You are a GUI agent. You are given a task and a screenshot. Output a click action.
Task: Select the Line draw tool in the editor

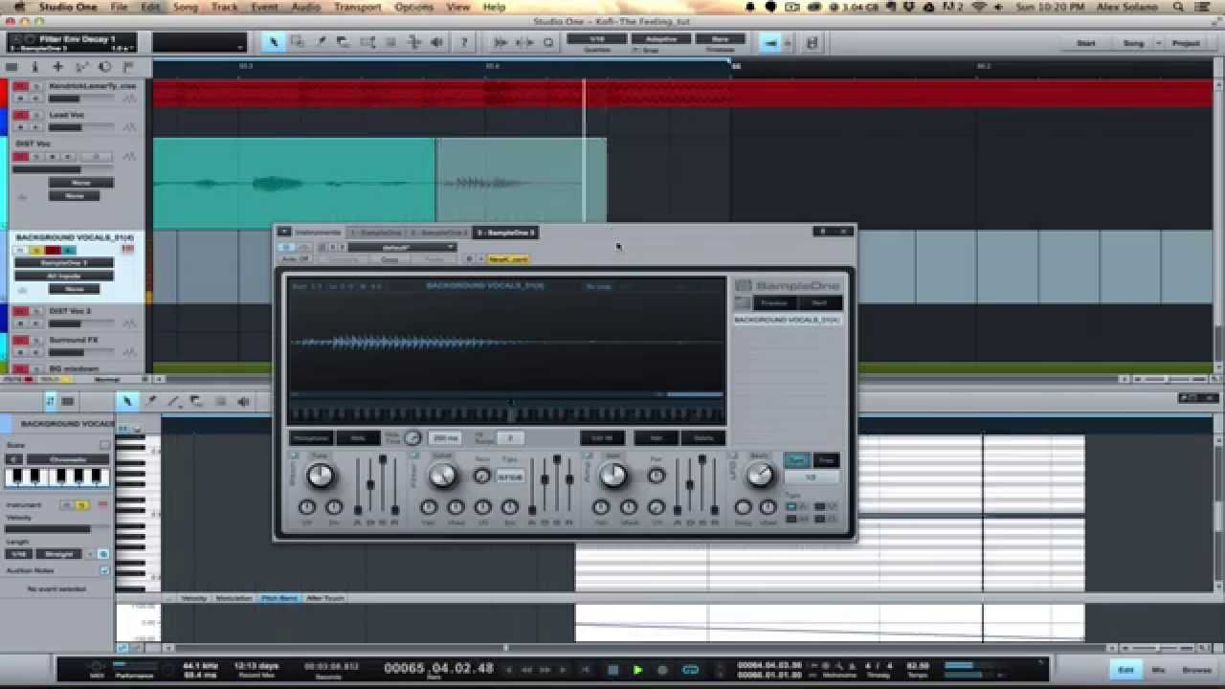173,401
